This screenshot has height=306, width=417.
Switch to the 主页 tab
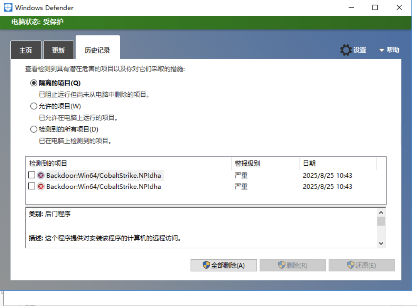click(x=26, y=50)
